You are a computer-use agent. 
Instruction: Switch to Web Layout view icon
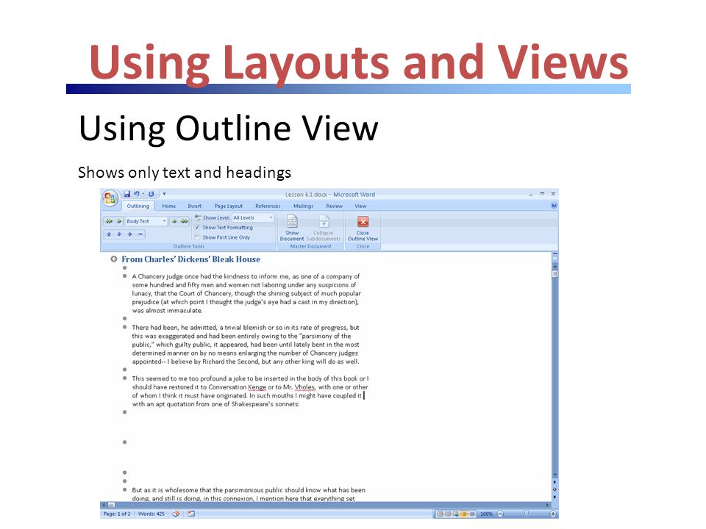click(455, 514)
